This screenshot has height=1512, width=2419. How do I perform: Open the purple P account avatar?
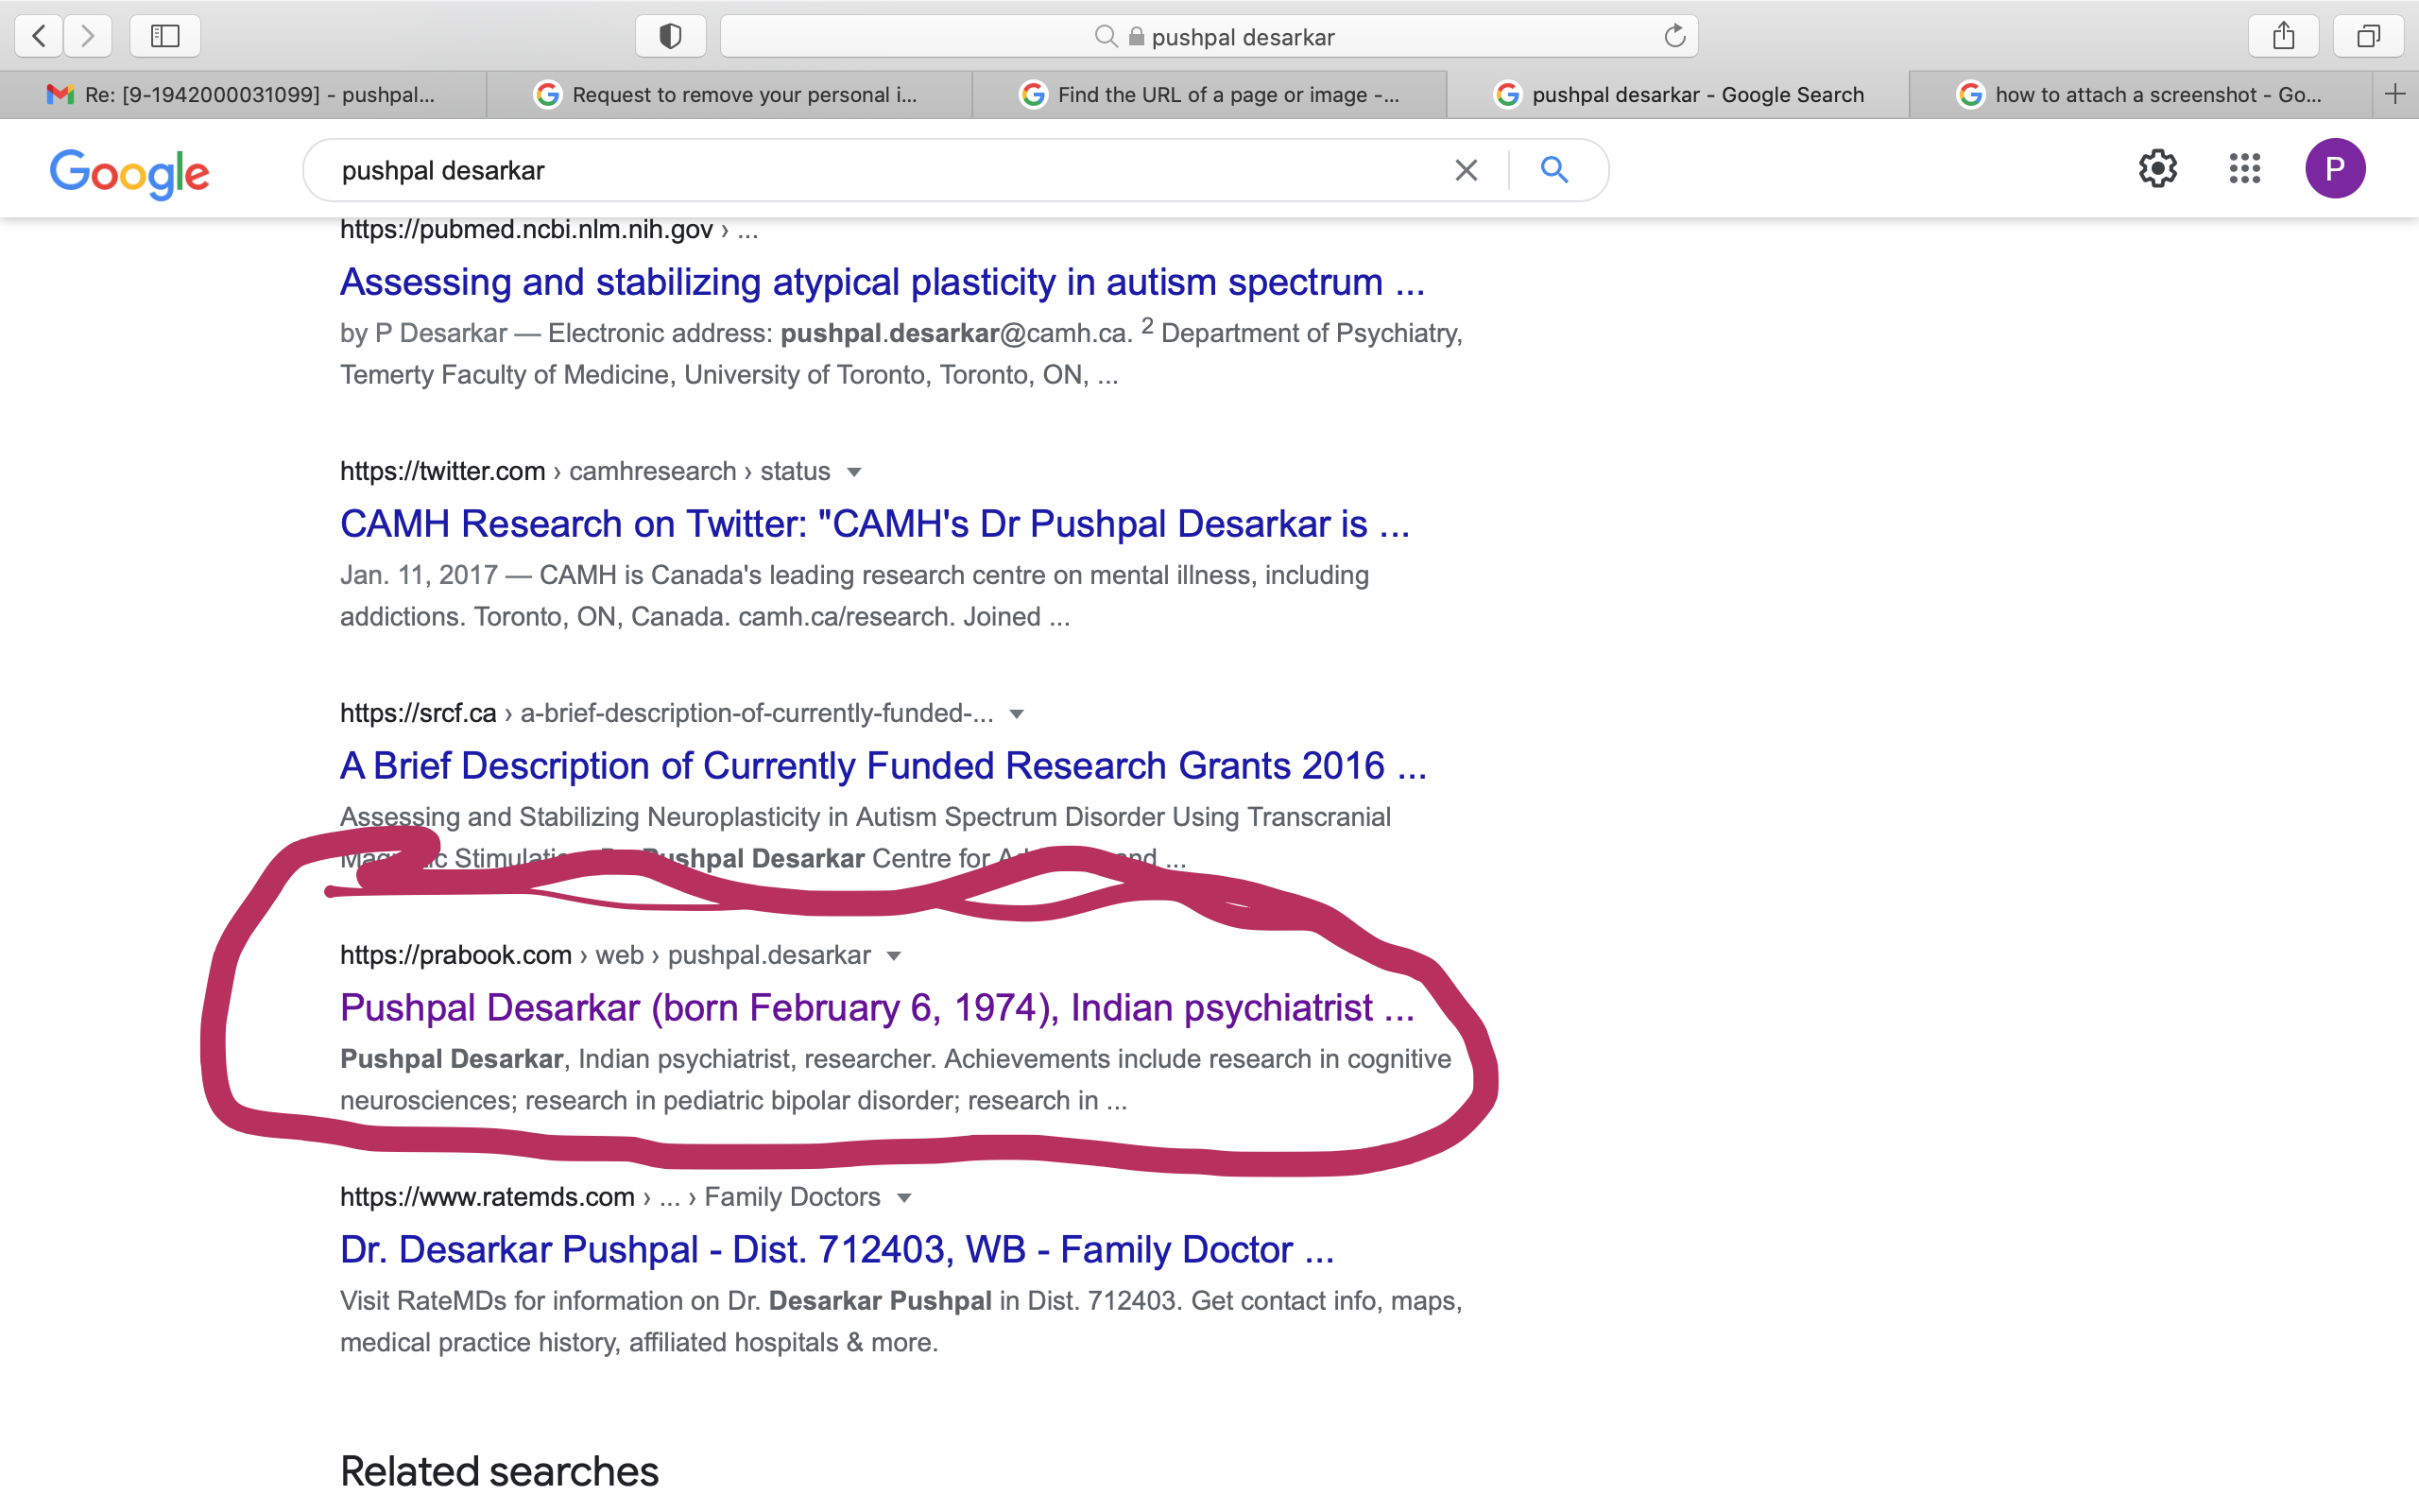coord(2334,168)
